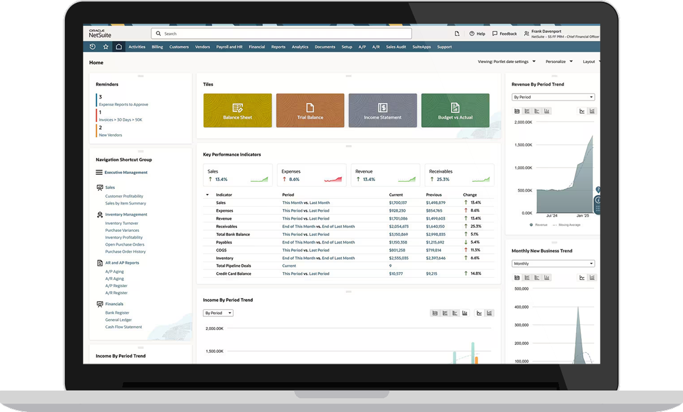
Task: Collapse the sort arrow on Indicator column
Action: tap(207, 194)
